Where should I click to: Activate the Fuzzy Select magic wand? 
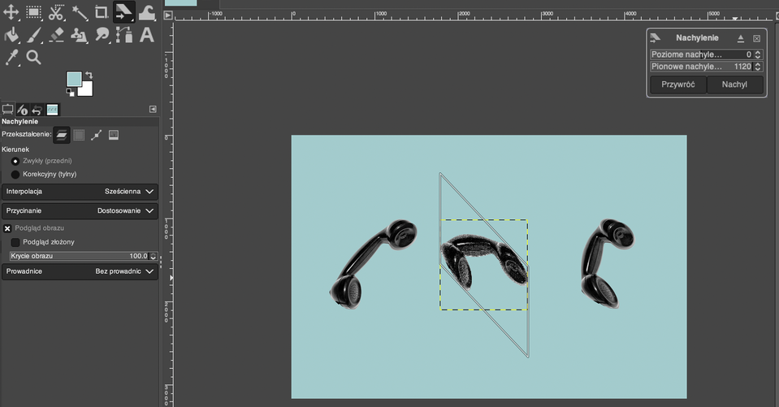pos(80,12)
